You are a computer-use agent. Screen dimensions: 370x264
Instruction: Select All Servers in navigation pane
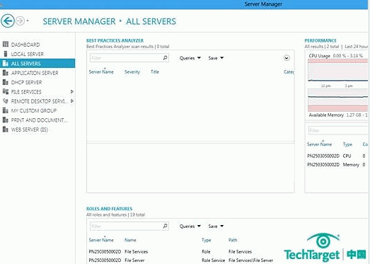pyautogui.click(x=37, y=64)
